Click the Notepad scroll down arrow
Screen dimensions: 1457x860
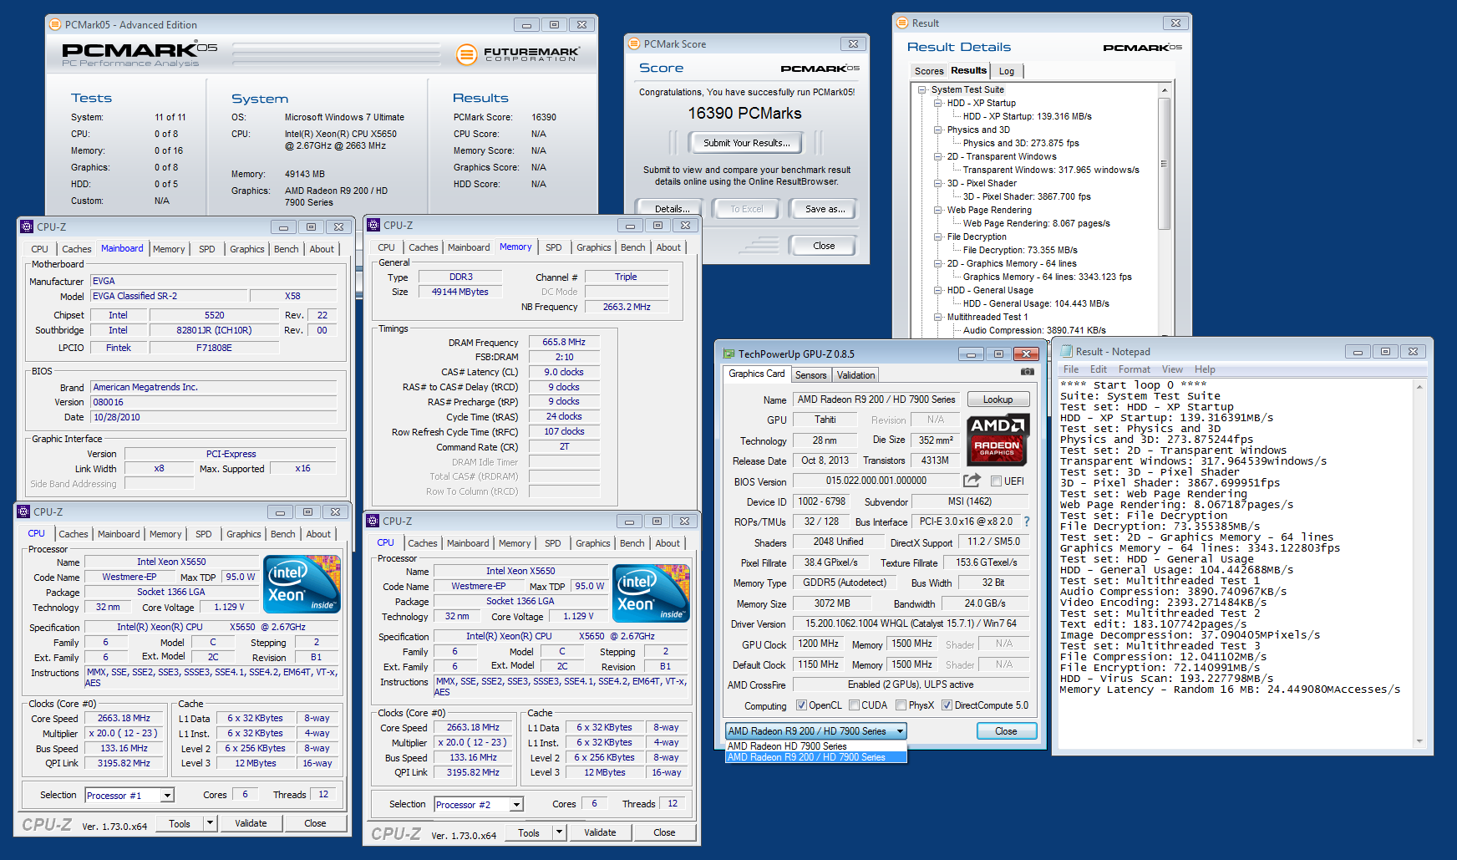pos(1419,741)
